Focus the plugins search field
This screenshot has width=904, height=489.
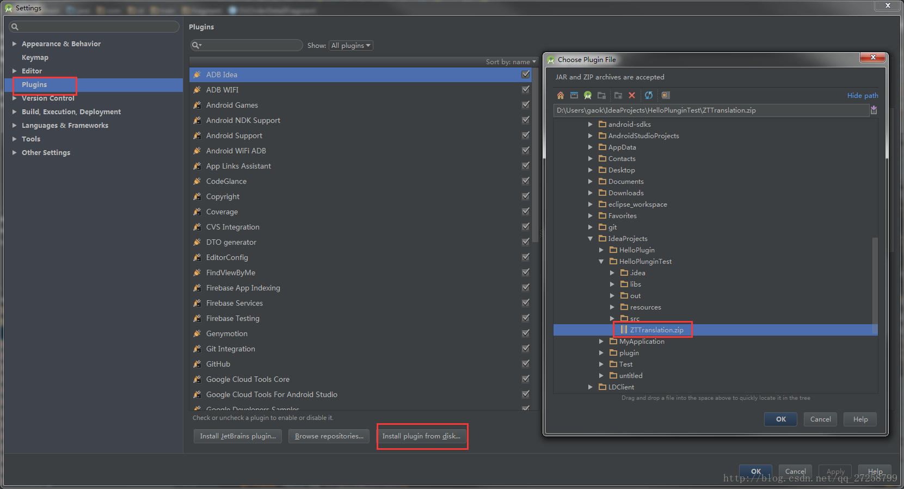[x=247, y=45]
